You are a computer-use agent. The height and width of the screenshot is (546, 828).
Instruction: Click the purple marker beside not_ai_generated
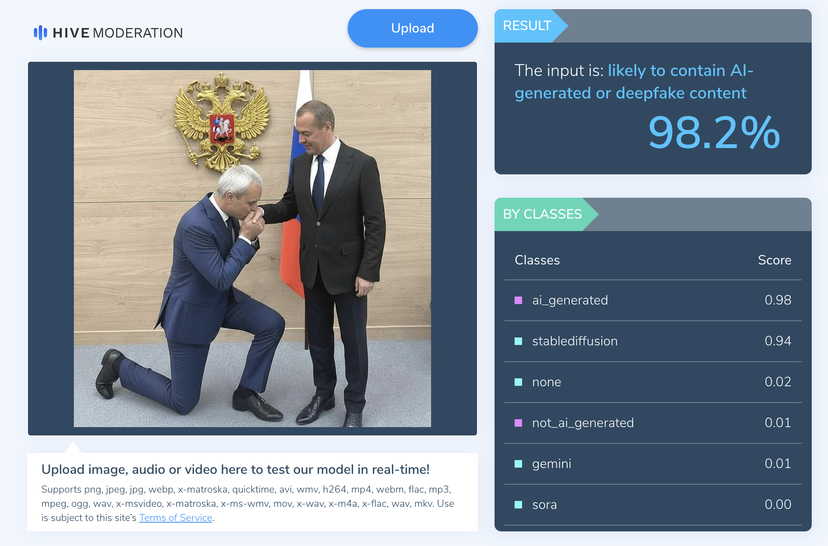click(518, 423)
